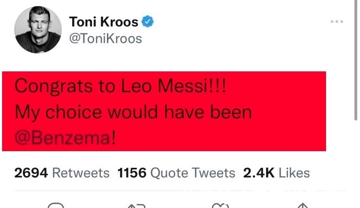Click the blue verified badge
Image resolution: width=360 pixels, height=208 pixels.
tap(147, 22)
